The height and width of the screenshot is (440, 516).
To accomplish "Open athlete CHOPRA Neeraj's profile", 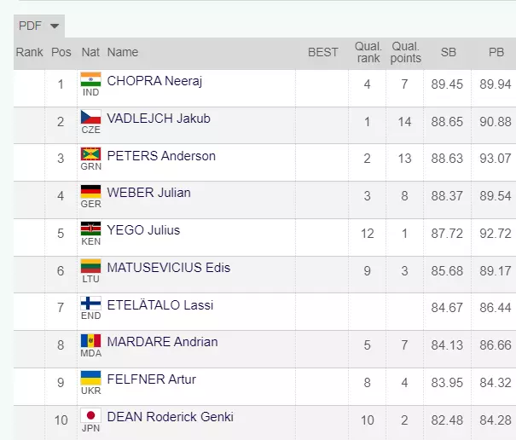I will [x=154, y=81].
